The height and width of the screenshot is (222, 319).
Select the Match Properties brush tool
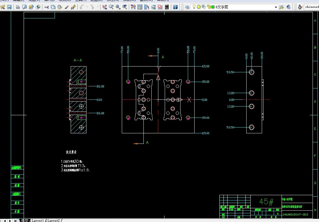[x=67, y=7]
